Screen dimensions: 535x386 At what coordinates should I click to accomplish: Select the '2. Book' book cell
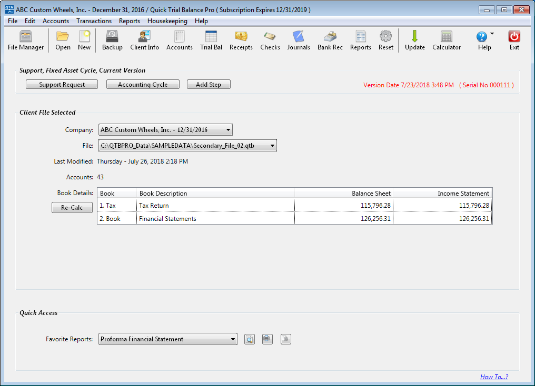pos(117,218)
